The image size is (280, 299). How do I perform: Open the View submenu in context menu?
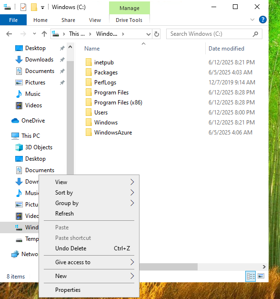pyautogui.click(x=89, y=182)
